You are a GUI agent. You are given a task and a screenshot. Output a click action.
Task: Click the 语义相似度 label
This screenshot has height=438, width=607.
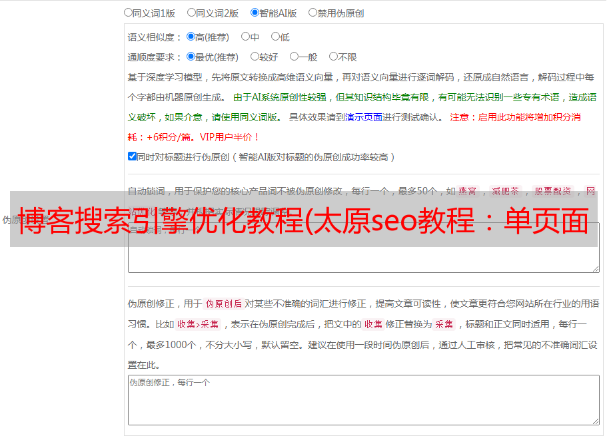tap(155, 37)
